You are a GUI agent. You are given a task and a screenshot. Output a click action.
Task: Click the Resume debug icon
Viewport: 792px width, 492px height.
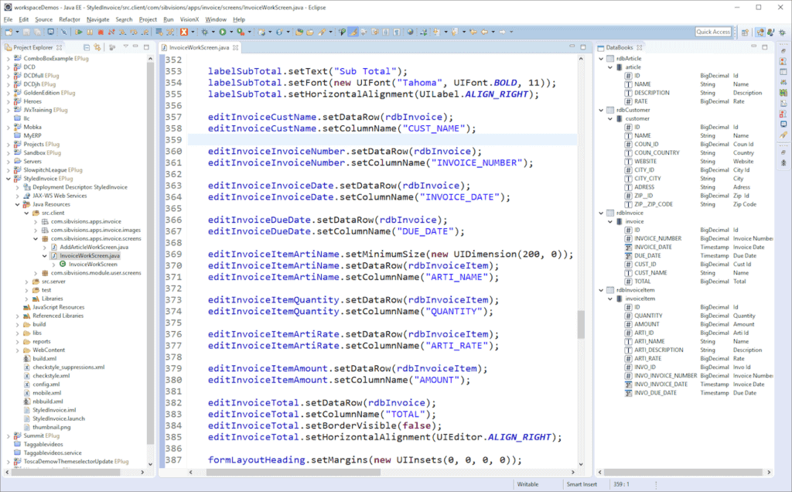point(79,32)
